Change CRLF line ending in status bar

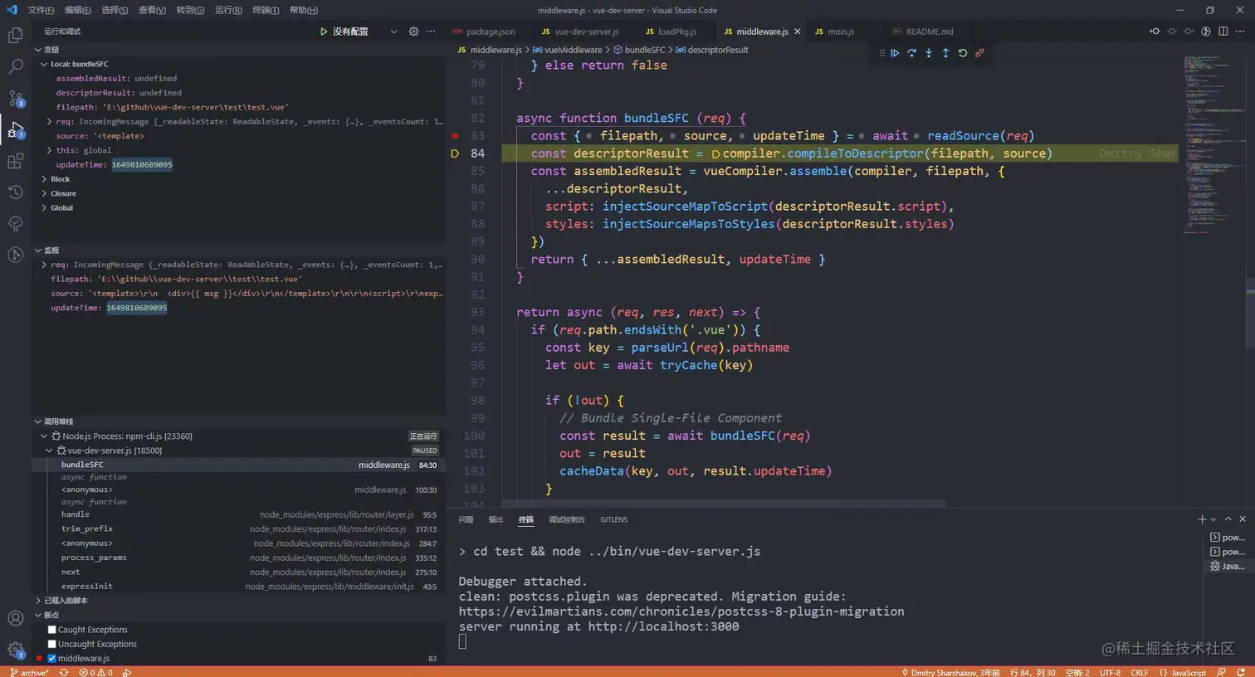click(x=1140, y=672)
